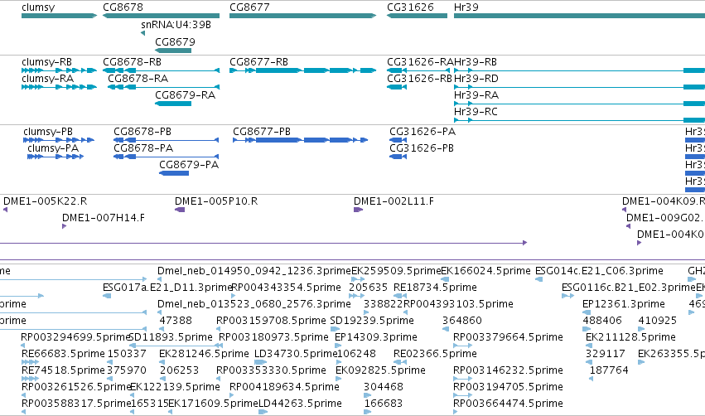Open EST RP004189634.5prime
705x416 pixels.
tap(284, 387)
